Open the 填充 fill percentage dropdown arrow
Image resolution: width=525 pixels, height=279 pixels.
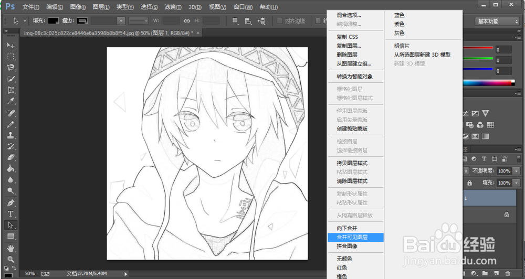pyautogui.click(x=516, y=183)
